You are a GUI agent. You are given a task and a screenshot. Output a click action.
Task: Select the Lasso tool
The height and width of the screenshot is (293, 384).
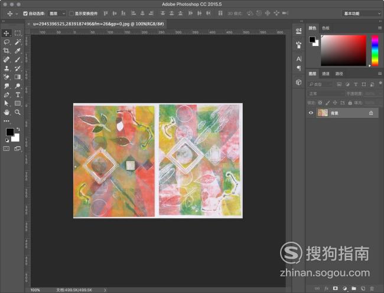6,42
